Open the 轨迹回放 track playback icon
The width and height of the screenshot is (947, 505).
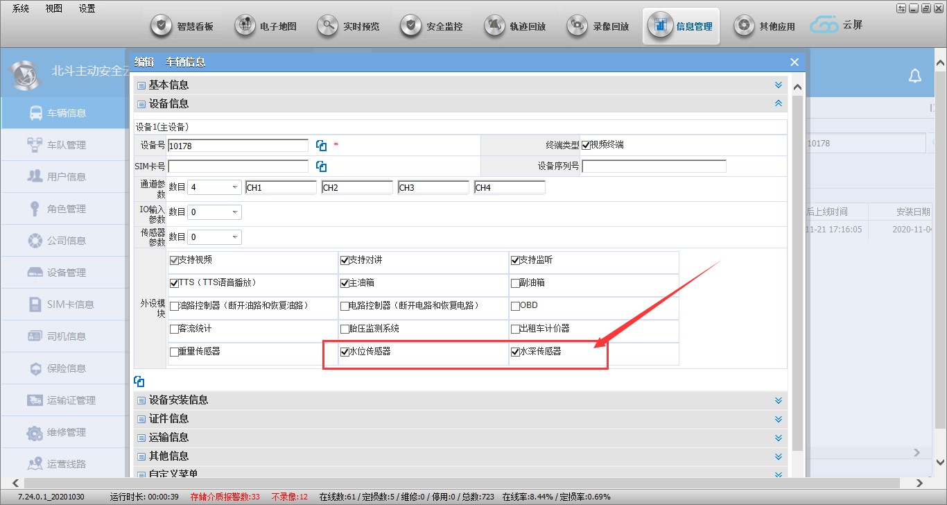pos(494,26)
